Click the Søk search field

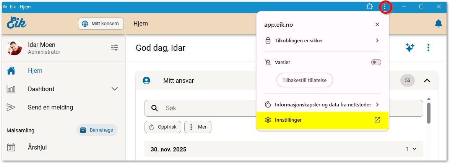pos(283,108)
